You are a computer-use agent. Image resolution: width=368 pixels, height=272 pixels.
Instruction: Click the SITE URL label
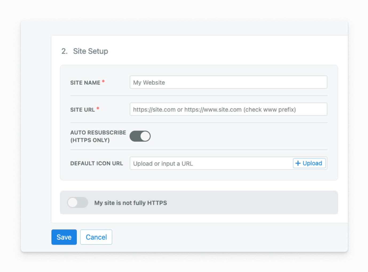point(82,110)
